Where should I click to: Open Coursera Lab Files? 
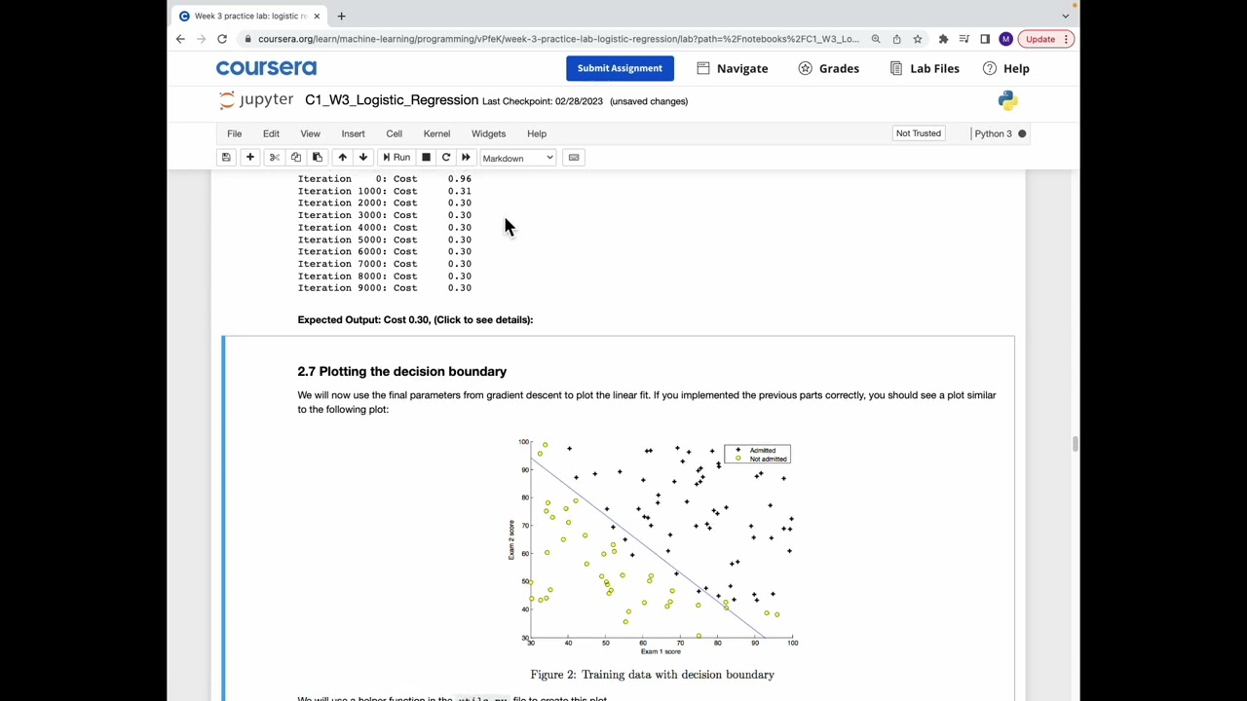925,68
